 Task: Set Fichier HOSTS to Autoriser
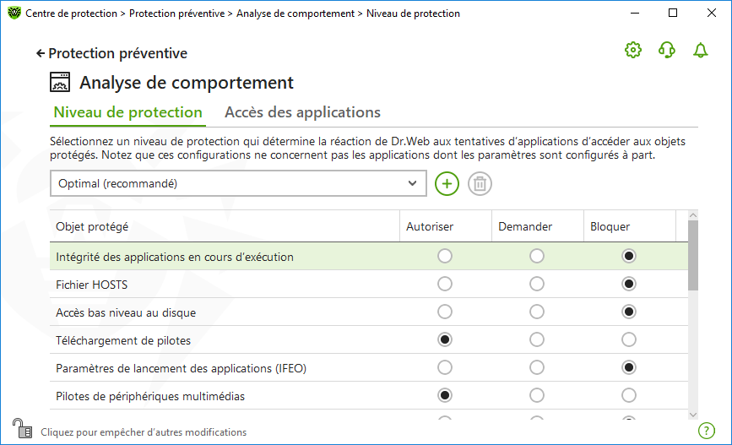(444, 284)
